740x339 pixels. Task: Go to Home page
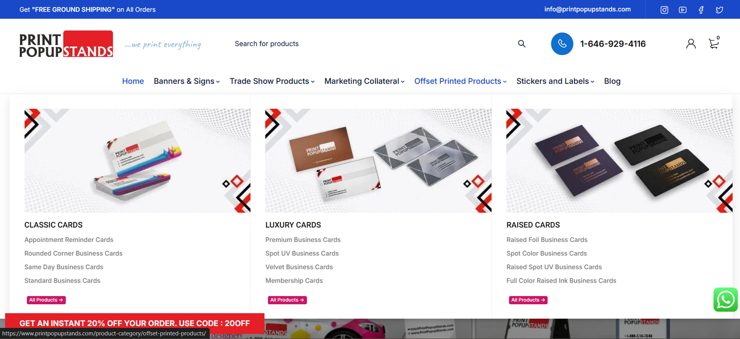pyautogui.click(x=133, y=81)
